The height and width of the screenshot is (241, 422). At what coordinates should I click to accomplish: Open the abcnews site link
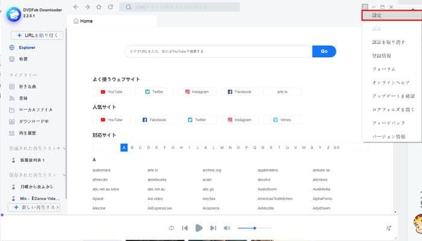[x=320, y=180]
